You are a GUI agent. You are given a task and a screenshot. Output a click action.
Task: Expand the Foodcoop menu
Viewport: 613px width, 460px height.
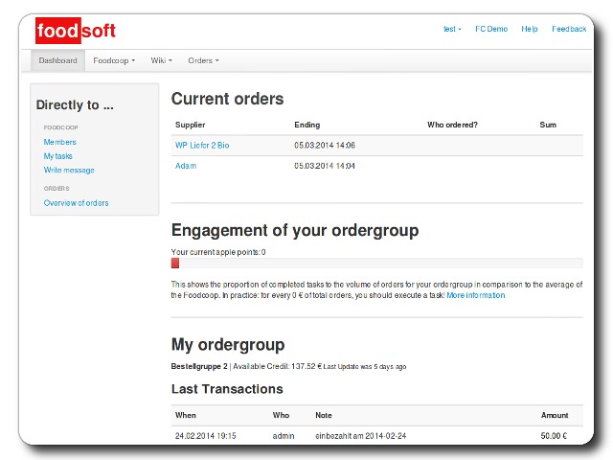tap(114, 60)
